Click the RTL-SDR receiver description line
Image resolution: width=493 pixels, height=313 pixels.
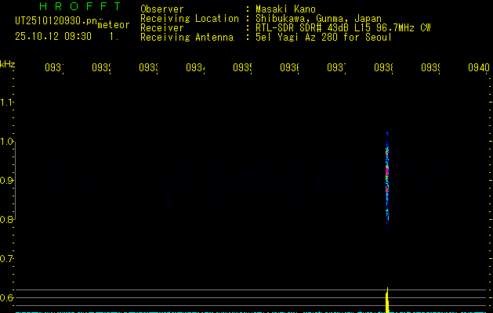coord(343,28)
